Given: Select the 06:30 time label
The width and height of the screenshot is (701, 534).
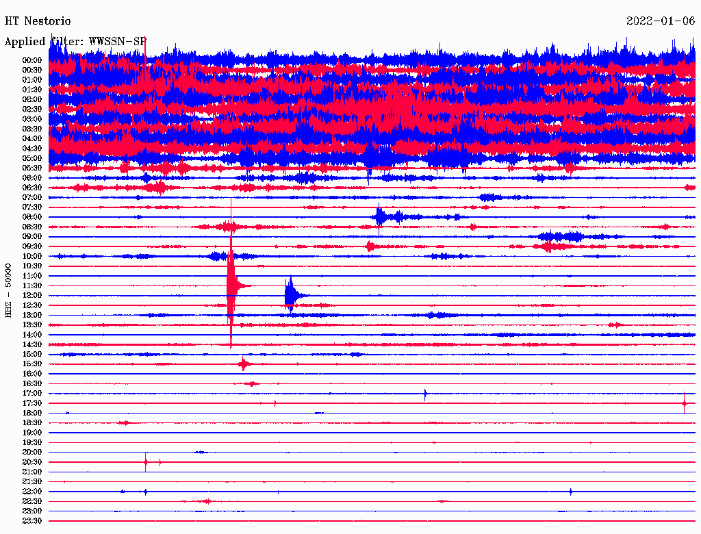Looking at the screenshot, I should click(32, 188).
